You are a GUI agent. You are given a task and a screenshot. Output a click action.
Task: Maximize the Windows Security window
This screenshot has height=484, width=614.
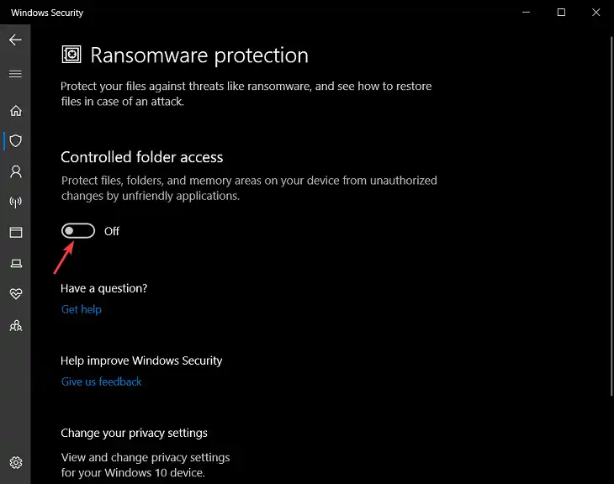pyautogui.click(x=561, y=12)
